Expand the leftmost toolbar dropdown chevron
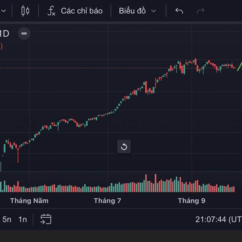The height and width of the screenshot is (242, 242). pos(2,10)
